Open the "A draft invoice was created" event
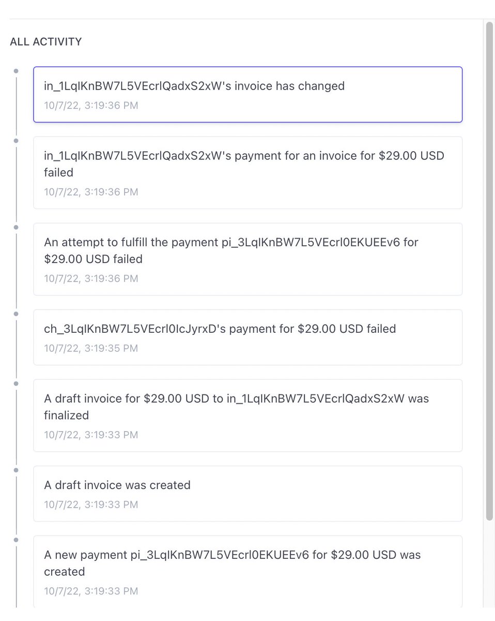The width and height of the screenshot is (495, 621). pos(247,494)
